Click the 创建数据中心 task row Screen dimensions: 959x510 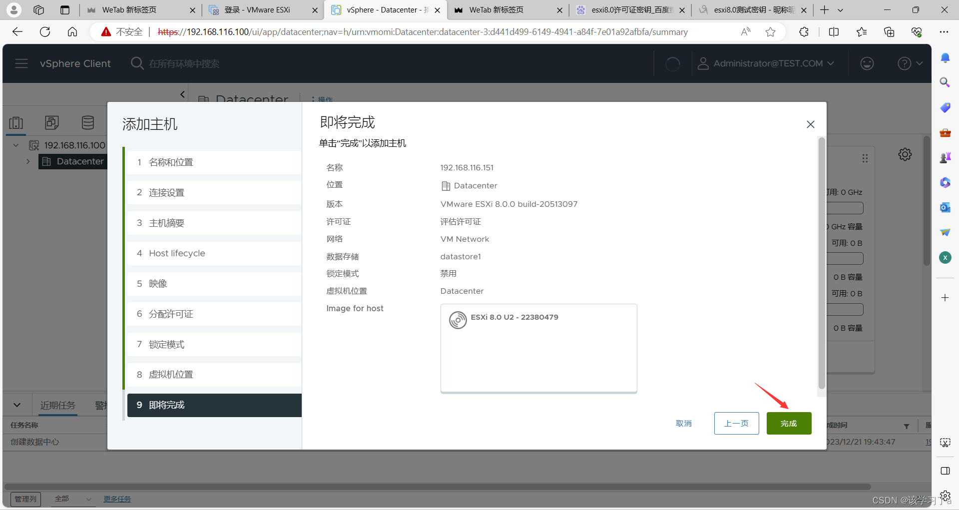35,442
